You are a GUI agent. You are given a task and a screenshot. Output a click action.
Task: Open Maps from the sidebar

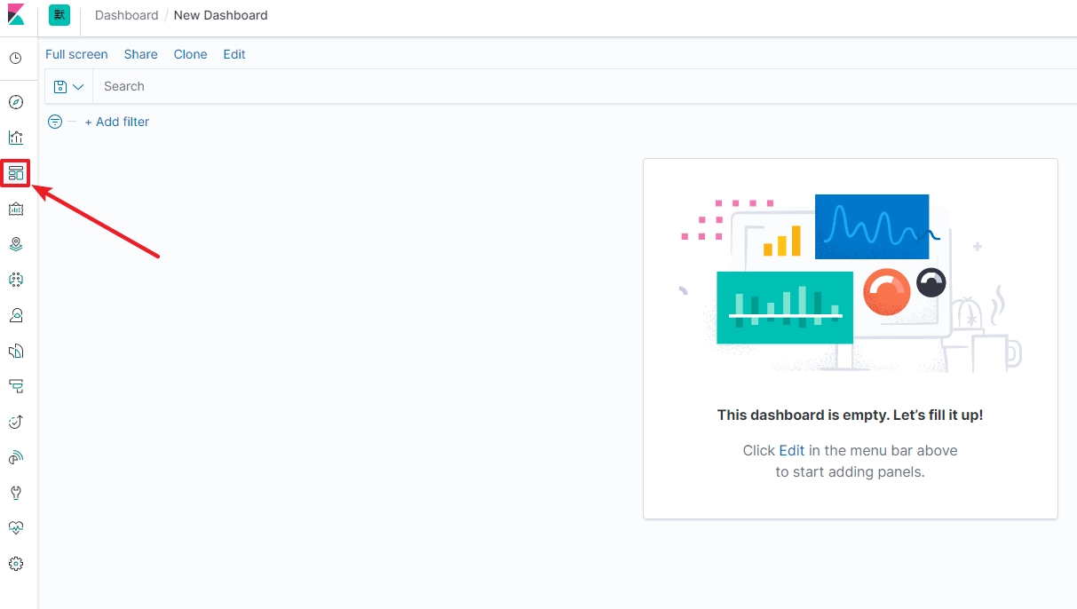tap(16, 244)
